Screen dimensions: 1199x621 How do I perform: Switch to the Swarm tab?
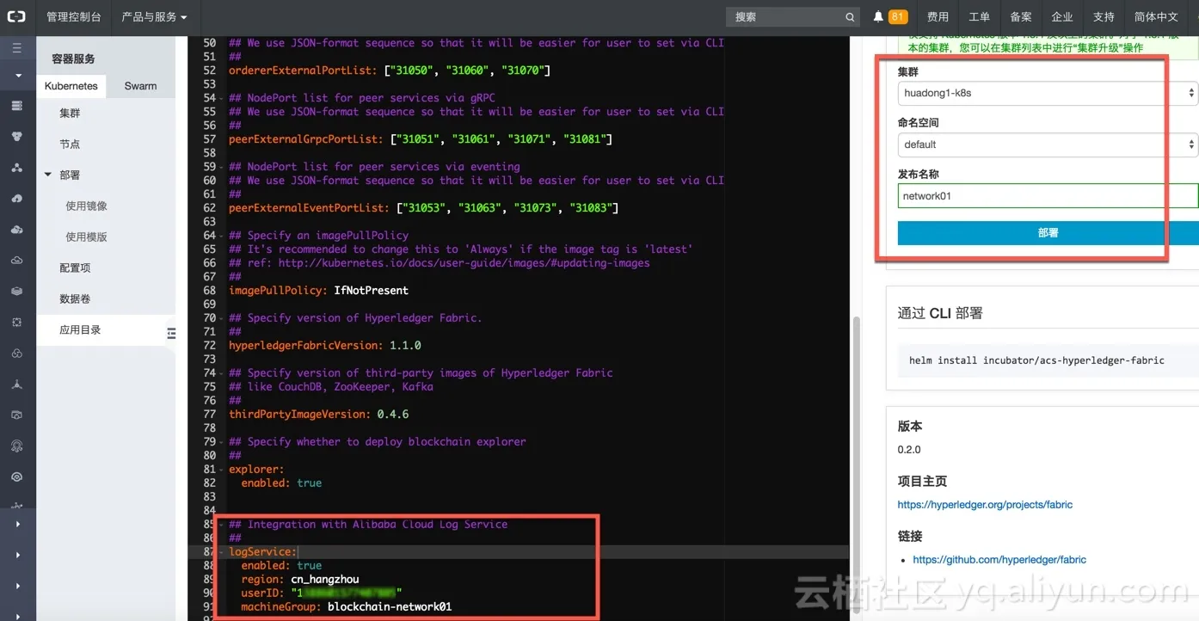pos(139,85)
